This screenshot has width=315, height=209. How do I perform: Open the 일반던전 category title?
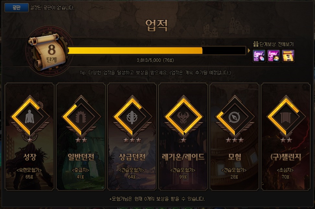[x=81, y=157]
